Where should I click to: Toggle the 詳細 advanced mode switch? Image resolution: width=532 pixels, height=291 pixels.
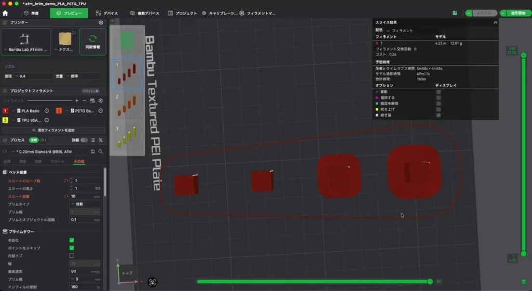[84, 140]
